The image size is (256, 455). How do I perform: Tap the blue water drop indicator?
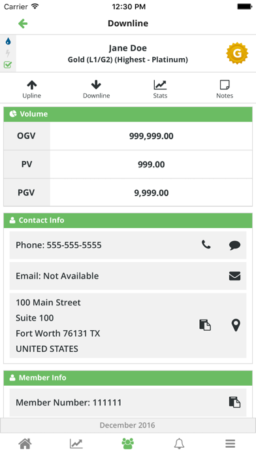pos(8,41)
